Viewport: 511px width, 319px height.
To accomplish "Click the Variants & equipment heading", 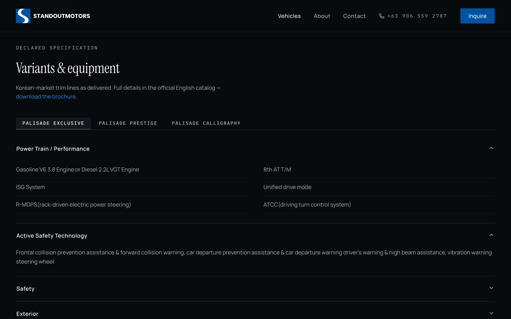I will [x=68, y=68].
